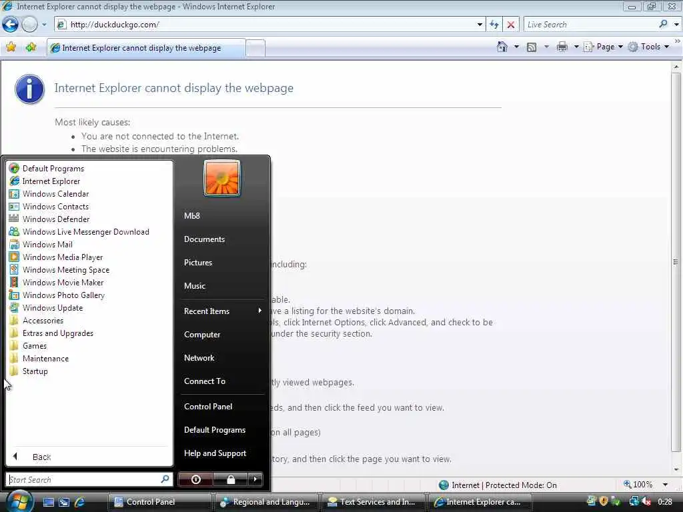
Task: Expand the zoom level 100% dropdown
Action: (665, 485)
